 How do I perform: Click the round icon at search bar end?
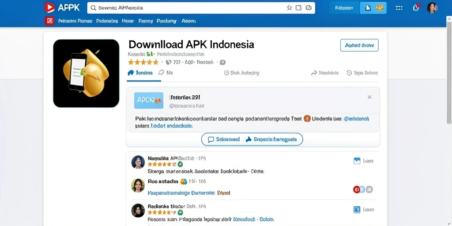309,8
